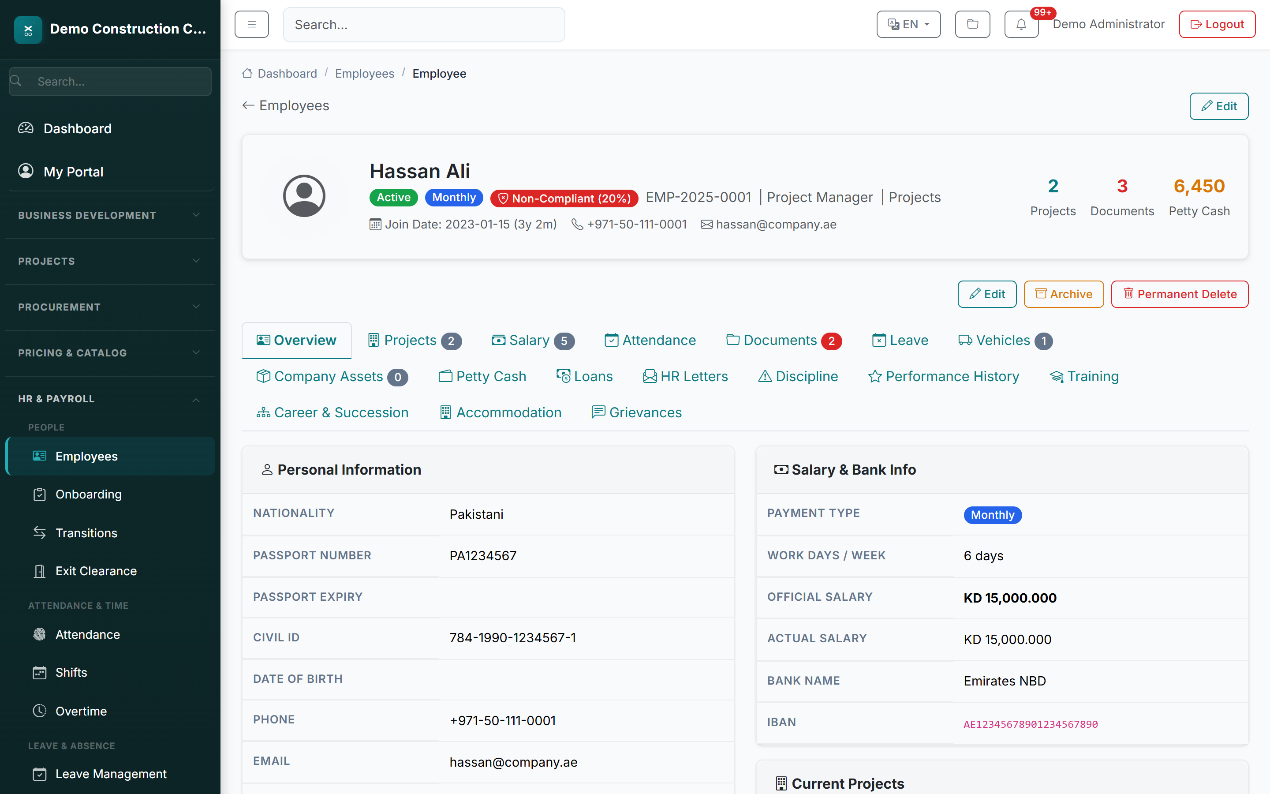
Task: Click the Permanent Delete button
Action: coord(1180,294)
